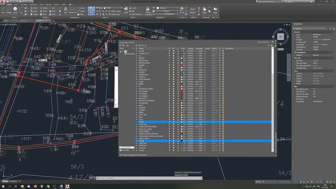Click Match Layer in Layers panel
The image size is (336, 189).
click(x=114, y=14)
